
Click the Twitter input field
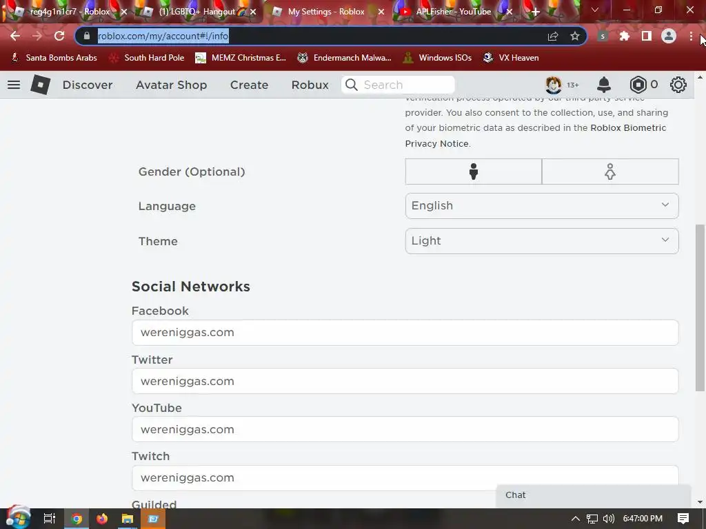pos(405,381)
